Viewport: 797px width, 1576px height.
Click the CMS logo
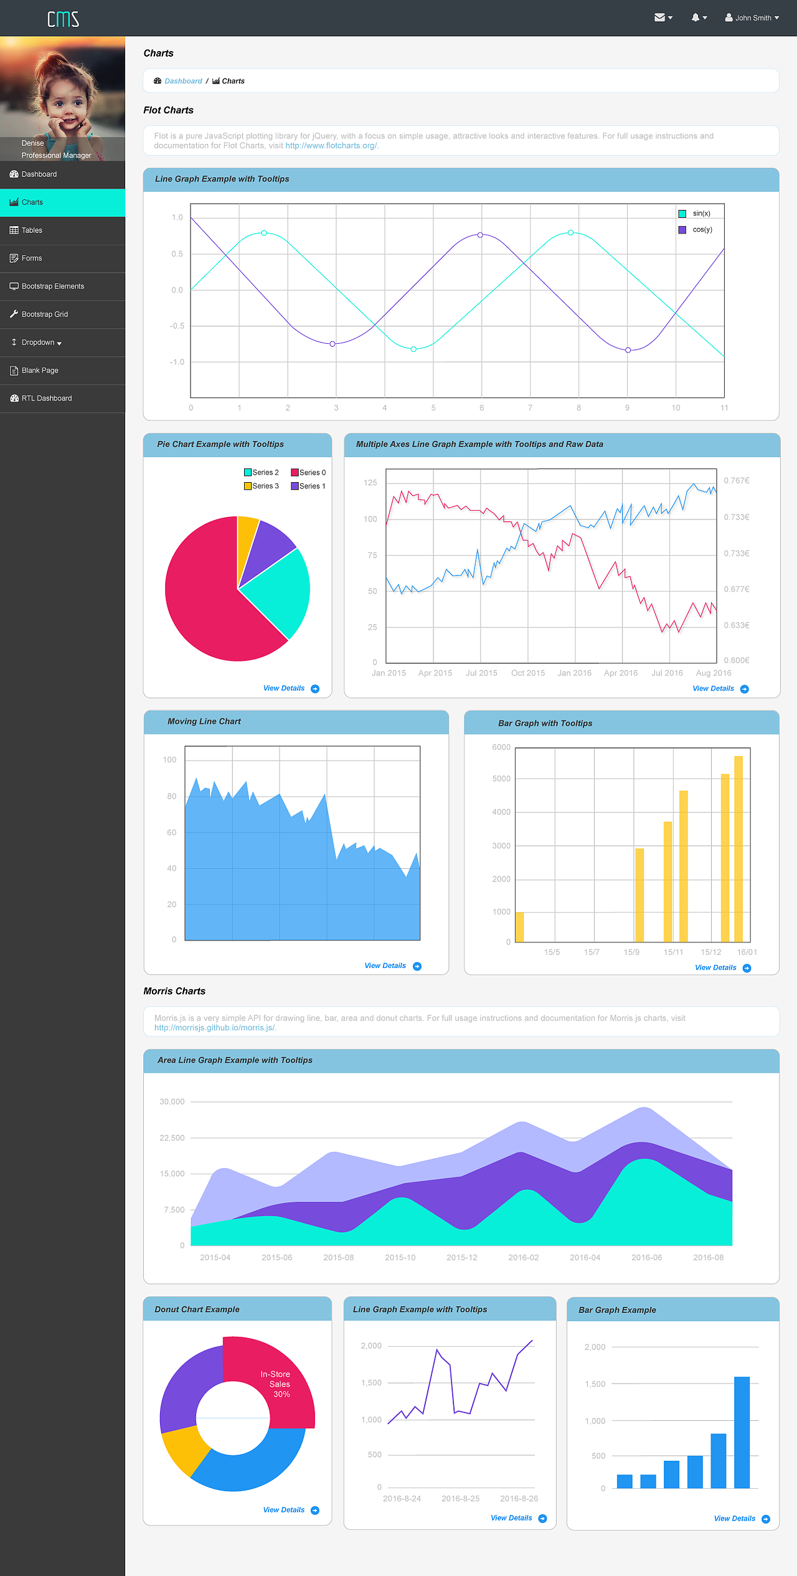(x=63, y=19)
